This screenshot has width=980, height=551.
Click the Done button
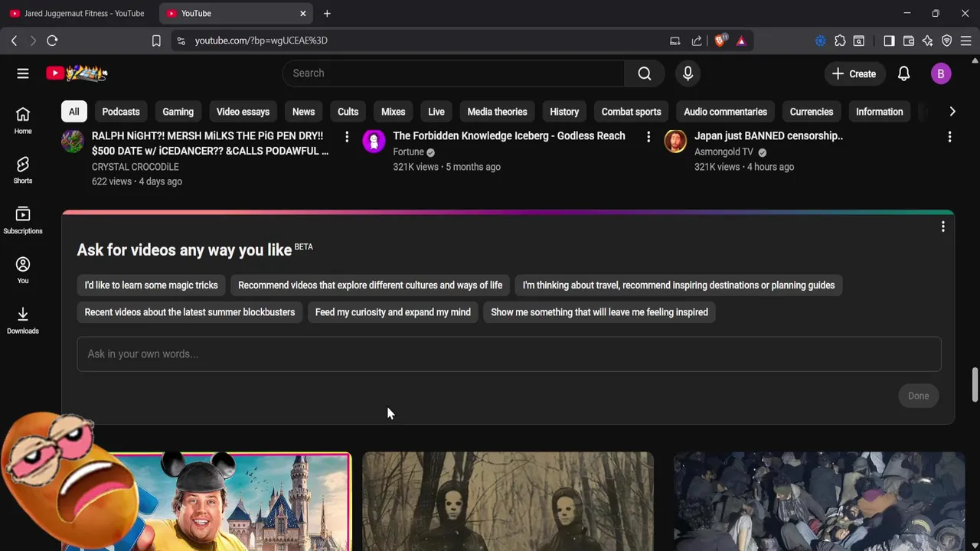(x=918, y=396)
